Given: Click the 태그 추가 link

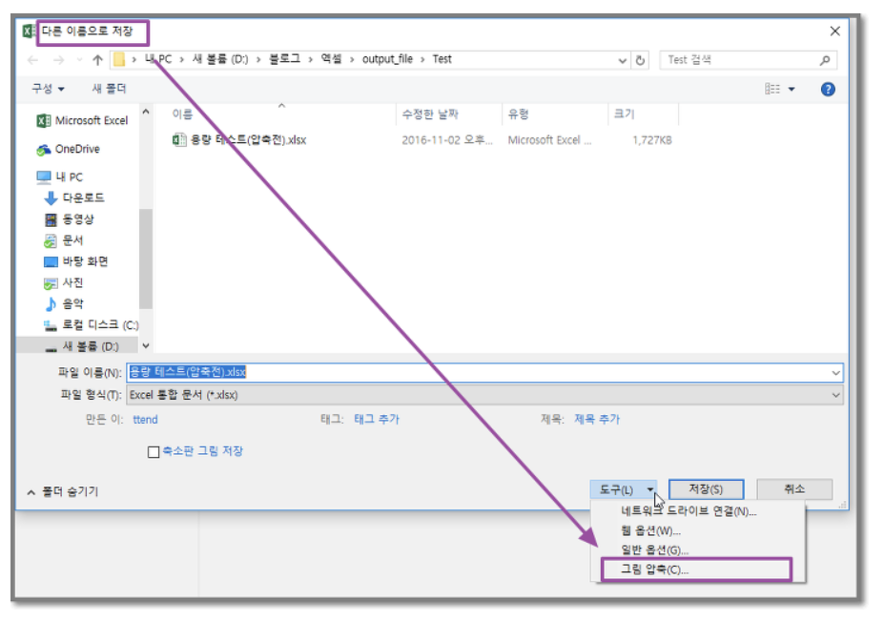Looking at the screenshot, I should [x=377, y=420].
